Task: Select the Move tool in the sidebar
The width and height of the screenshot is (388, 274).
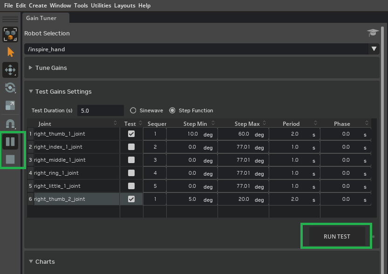Action: pyautogui.click(x=10, y=70)
